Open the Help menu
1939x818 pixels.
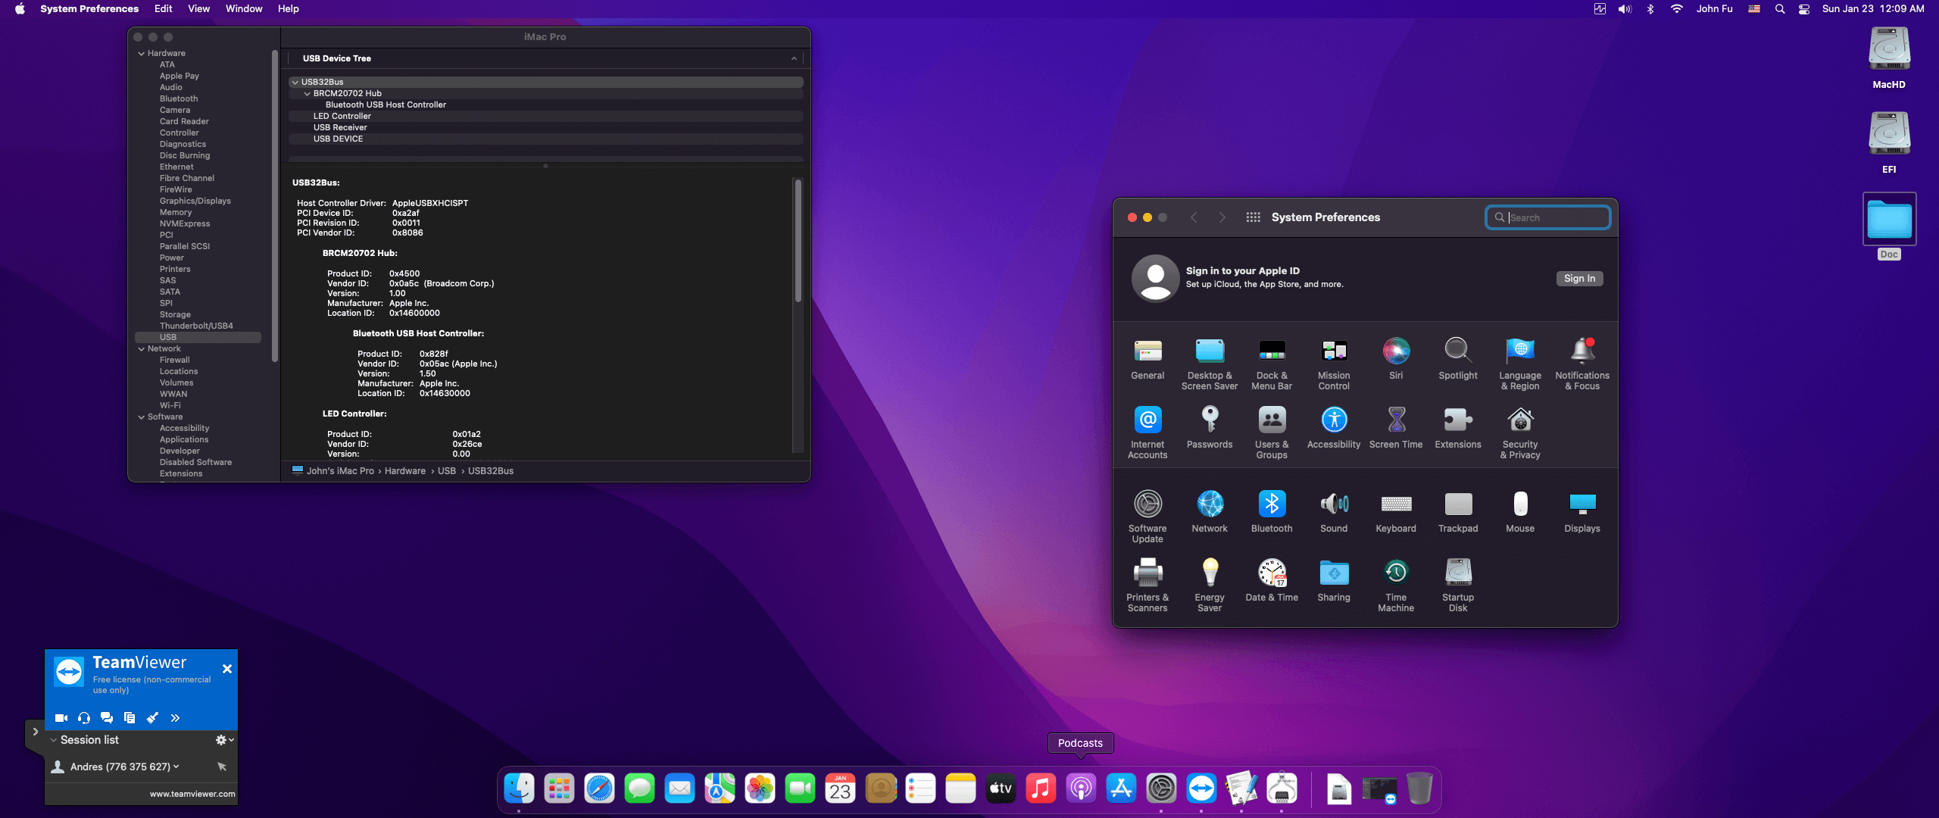(289, 9)
